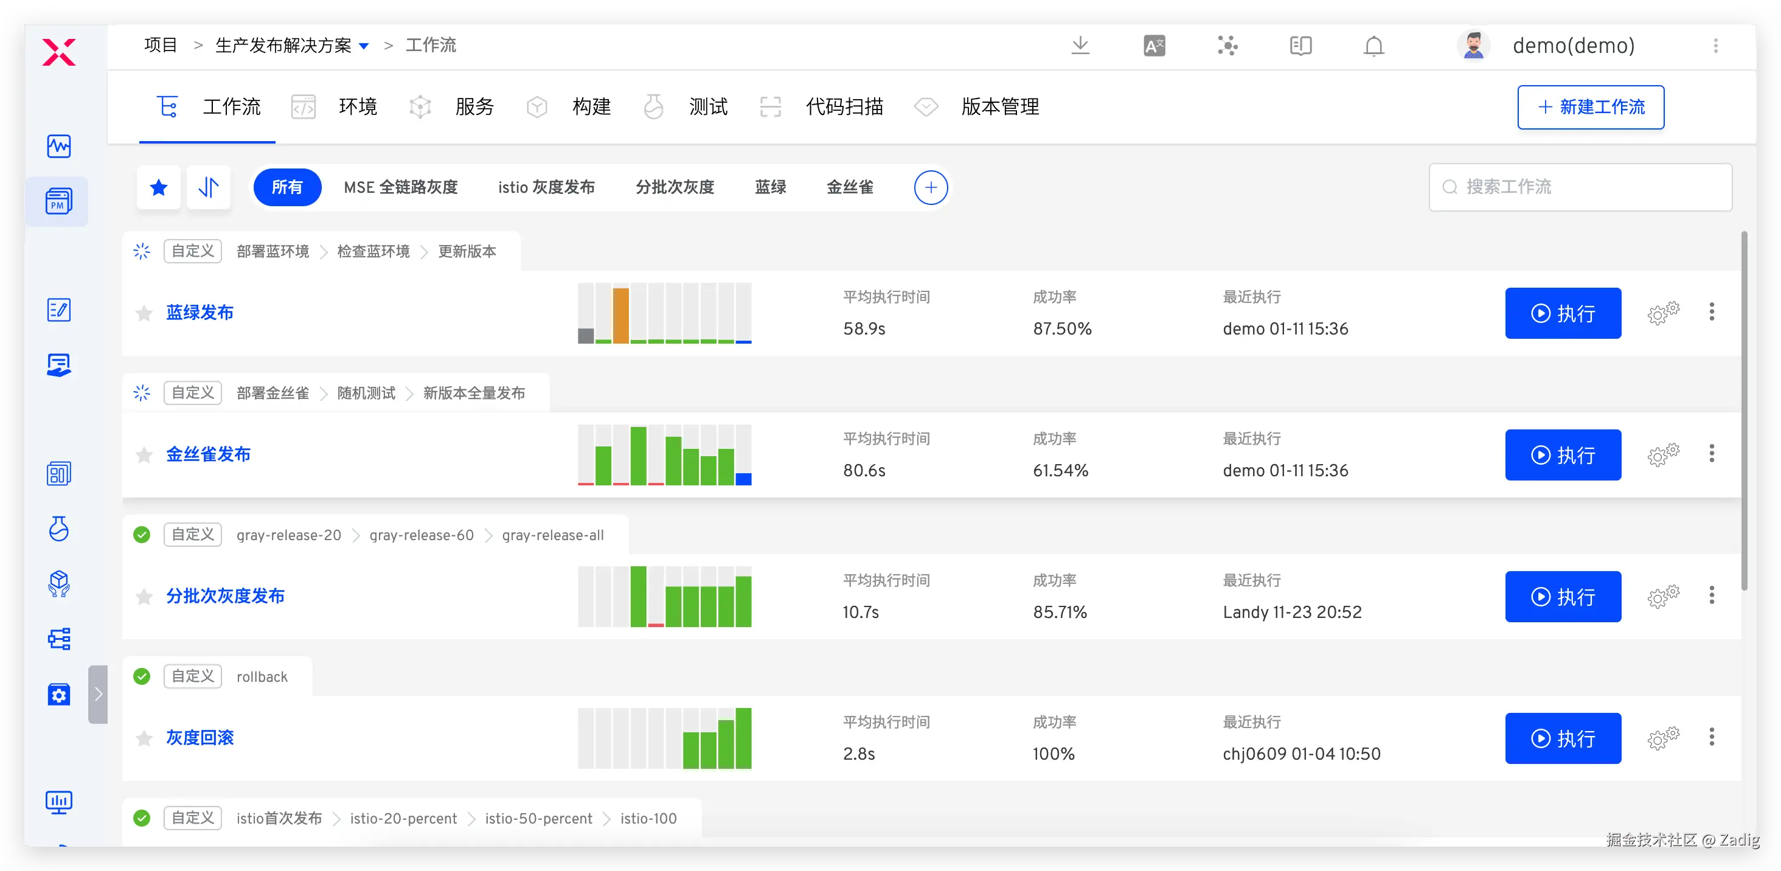1781x871 pixels.
Task: Open the data monitor icon in sidebar
Action: pos(59,802)
